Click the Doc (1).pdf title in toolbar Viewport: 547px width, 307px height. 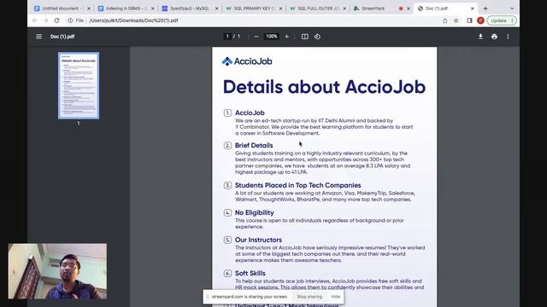(x=62, y=37)
